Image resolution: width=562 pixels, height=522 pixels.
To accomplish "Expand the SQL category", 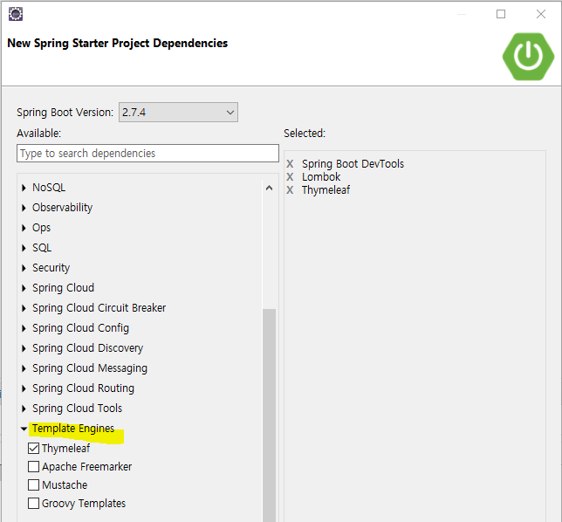I will (x=24, y=248).
